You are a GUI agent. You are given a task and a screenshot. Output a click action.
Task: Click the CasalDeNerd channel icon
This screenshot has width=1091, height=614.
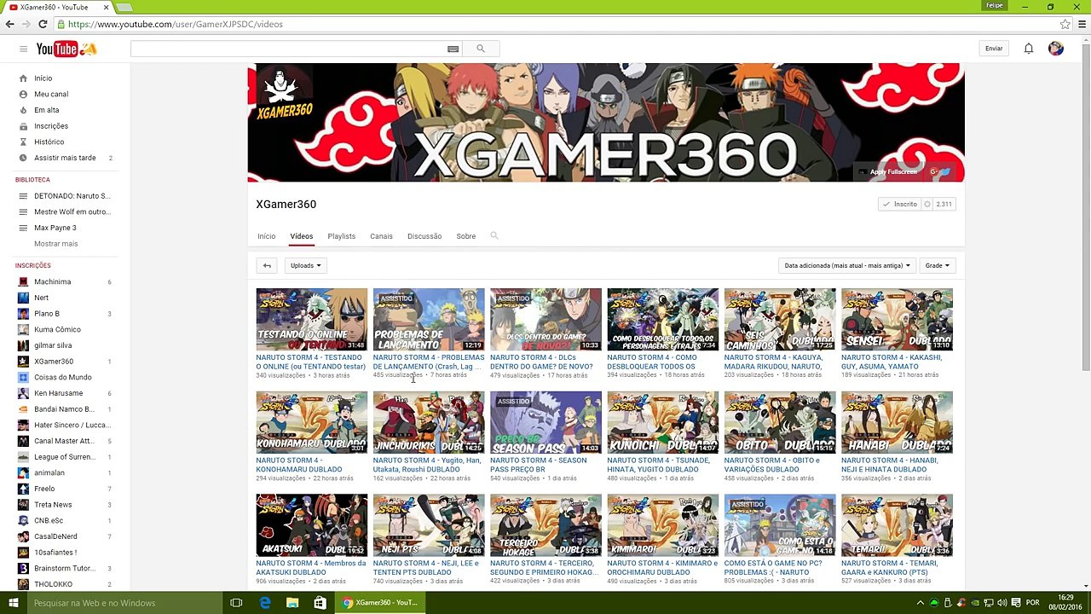click(24, 536)
